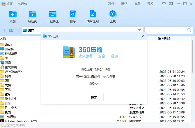The width and height of the screenshot is (195, 128).
Task: Click the 360 ZIP logo in about dialog
Action: click(x=69, y=52)
